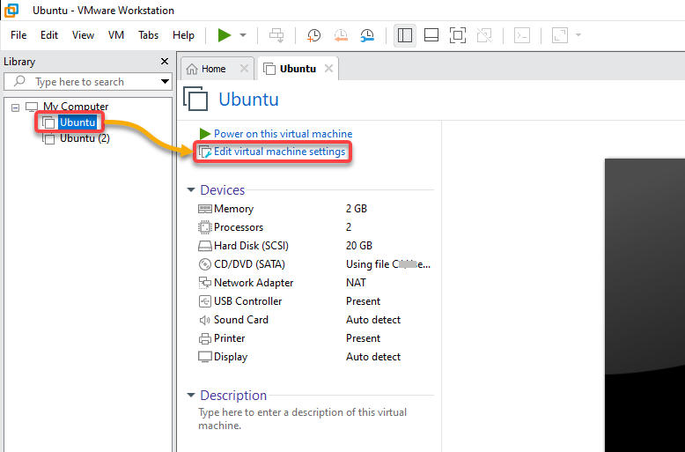This screenshot has width=685, height=452.
Task: Open the File menu
Action: [x=18, y=35]
